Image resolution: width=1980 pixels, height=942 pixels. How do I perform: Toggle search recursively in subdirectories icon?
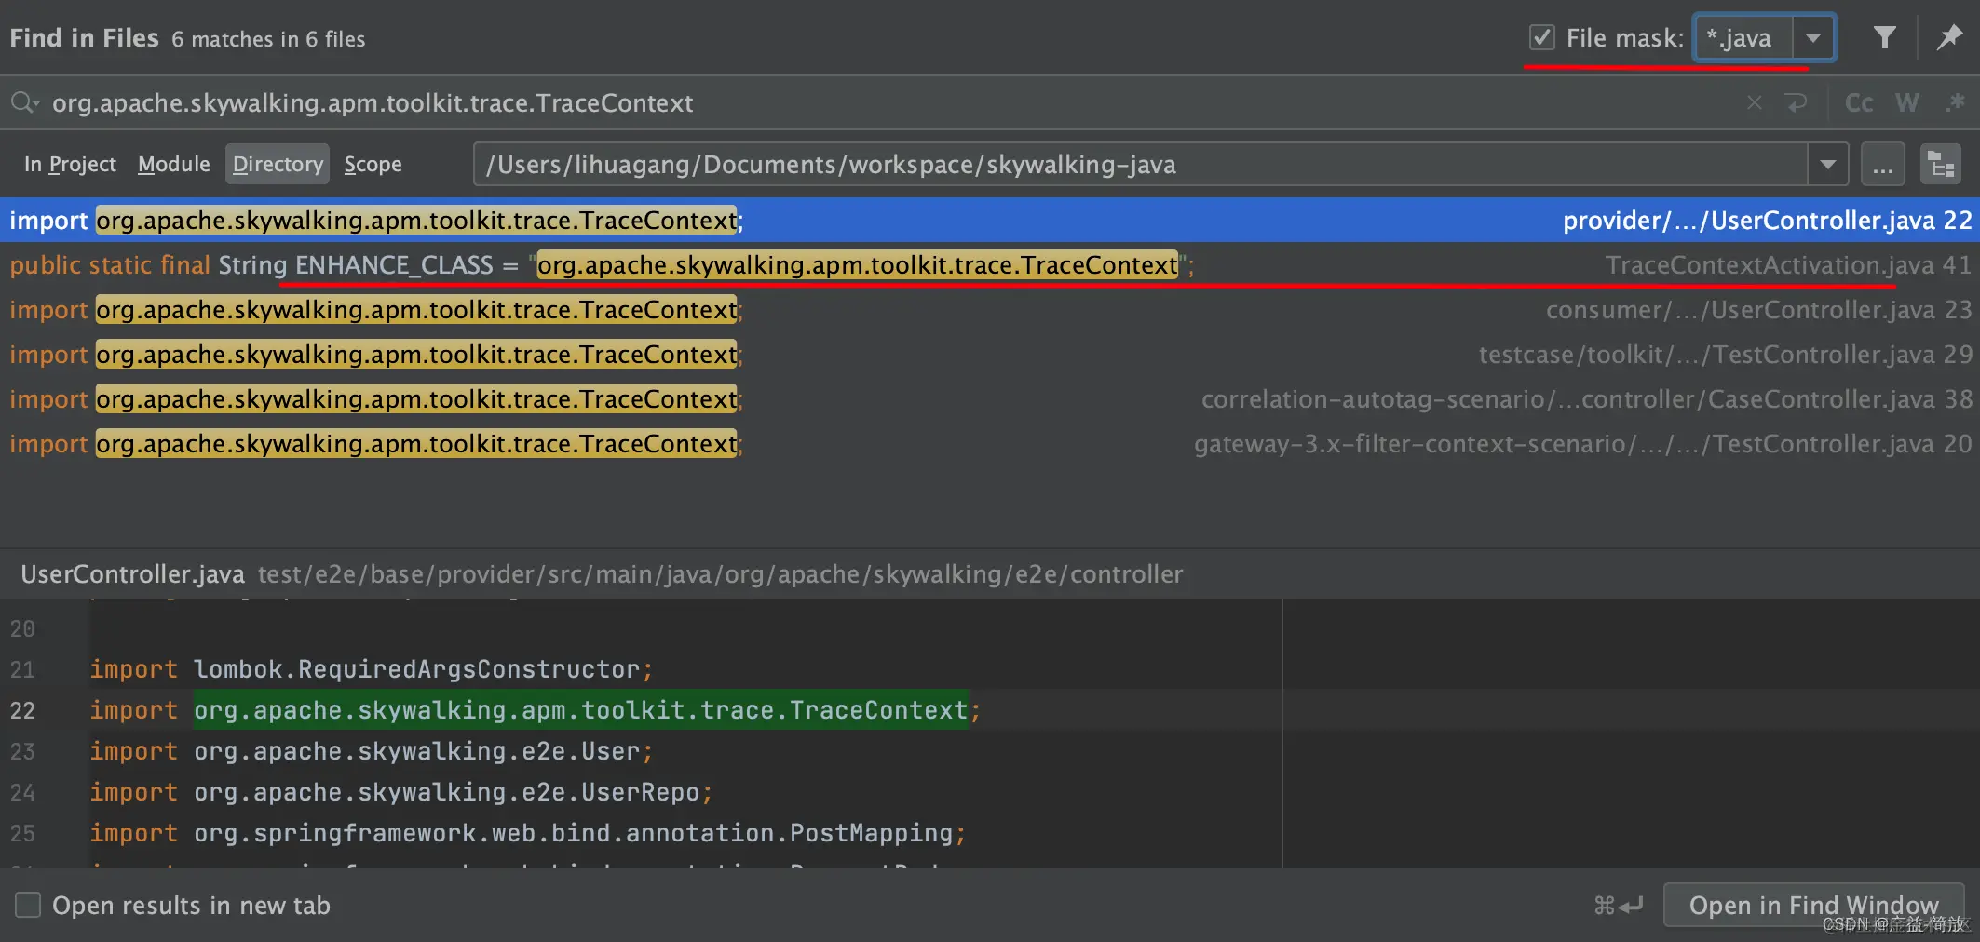[x=1941, y=165]
